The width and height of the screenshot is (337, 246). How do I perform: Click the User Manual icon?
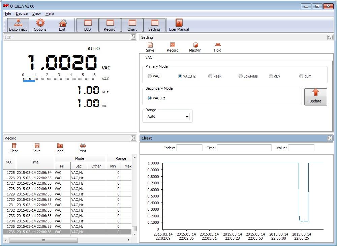point(178,25)
